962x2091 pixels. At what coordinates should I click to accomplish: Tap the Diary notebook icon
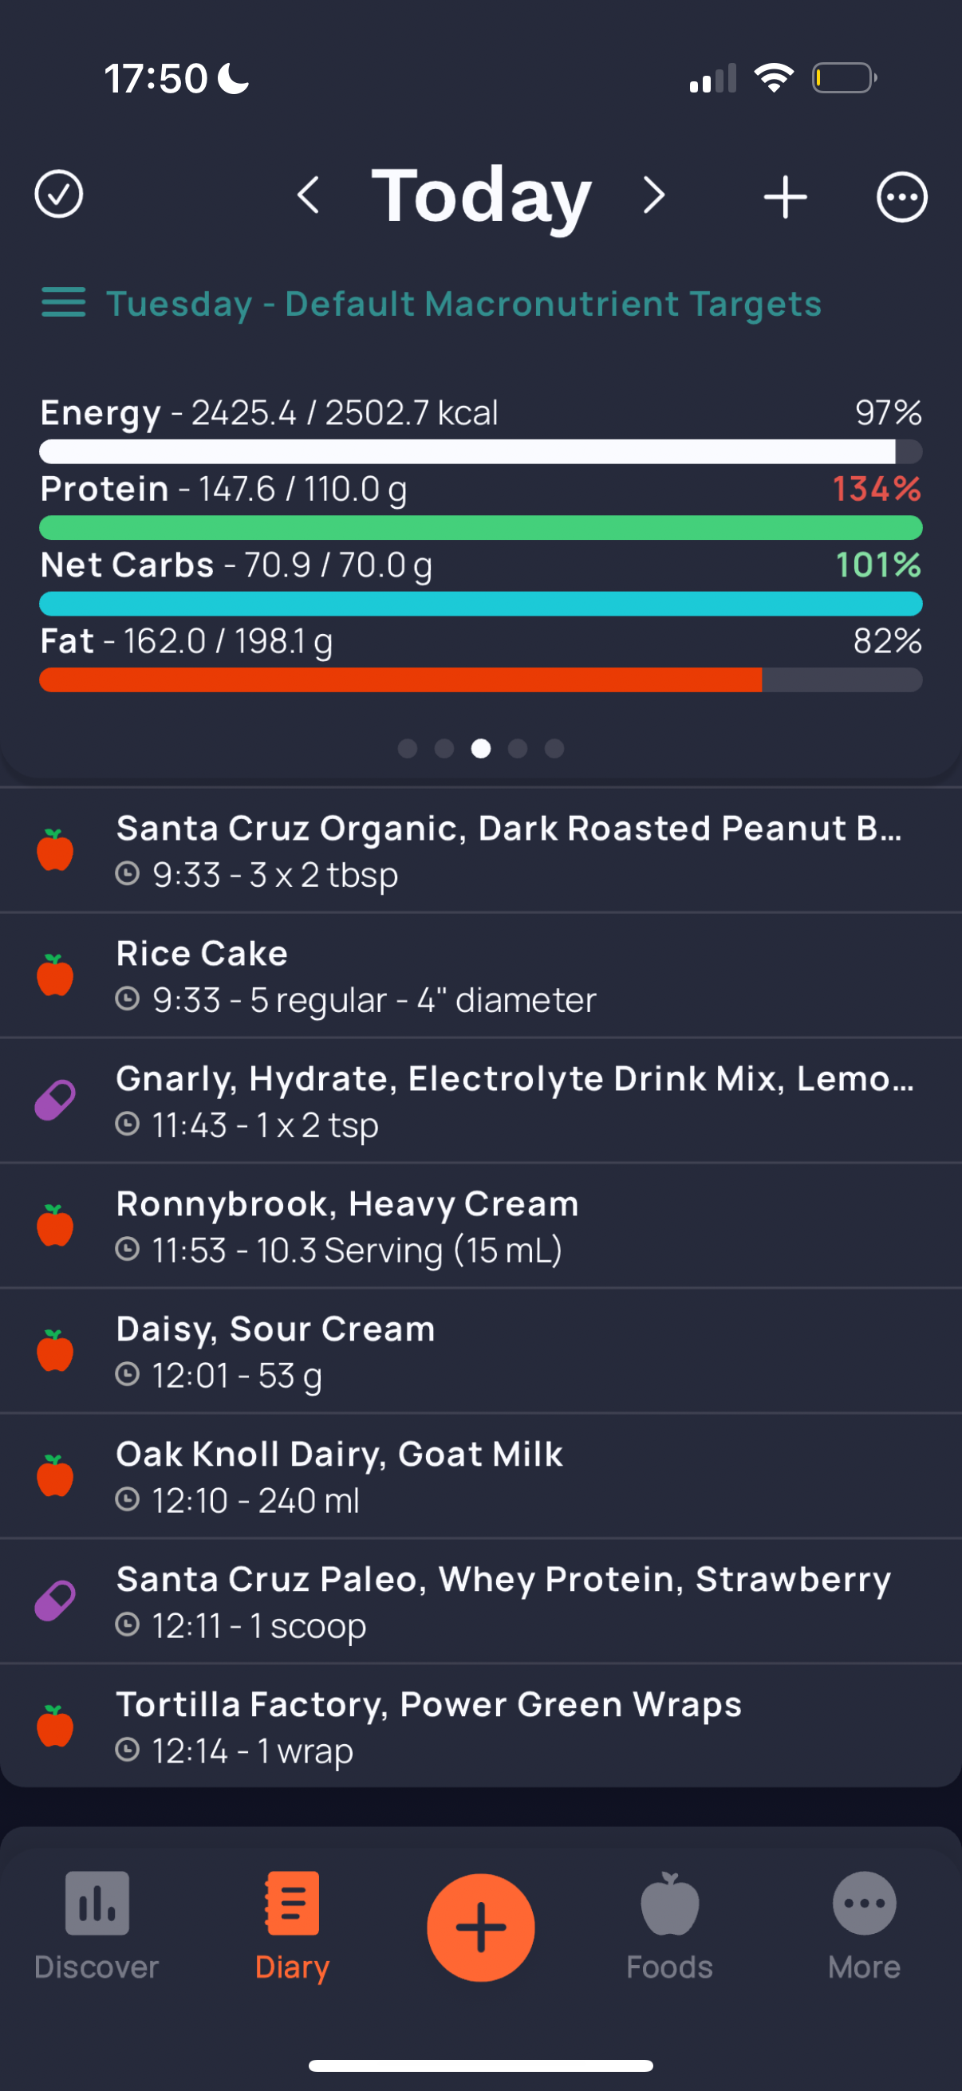click(292, 1904)
